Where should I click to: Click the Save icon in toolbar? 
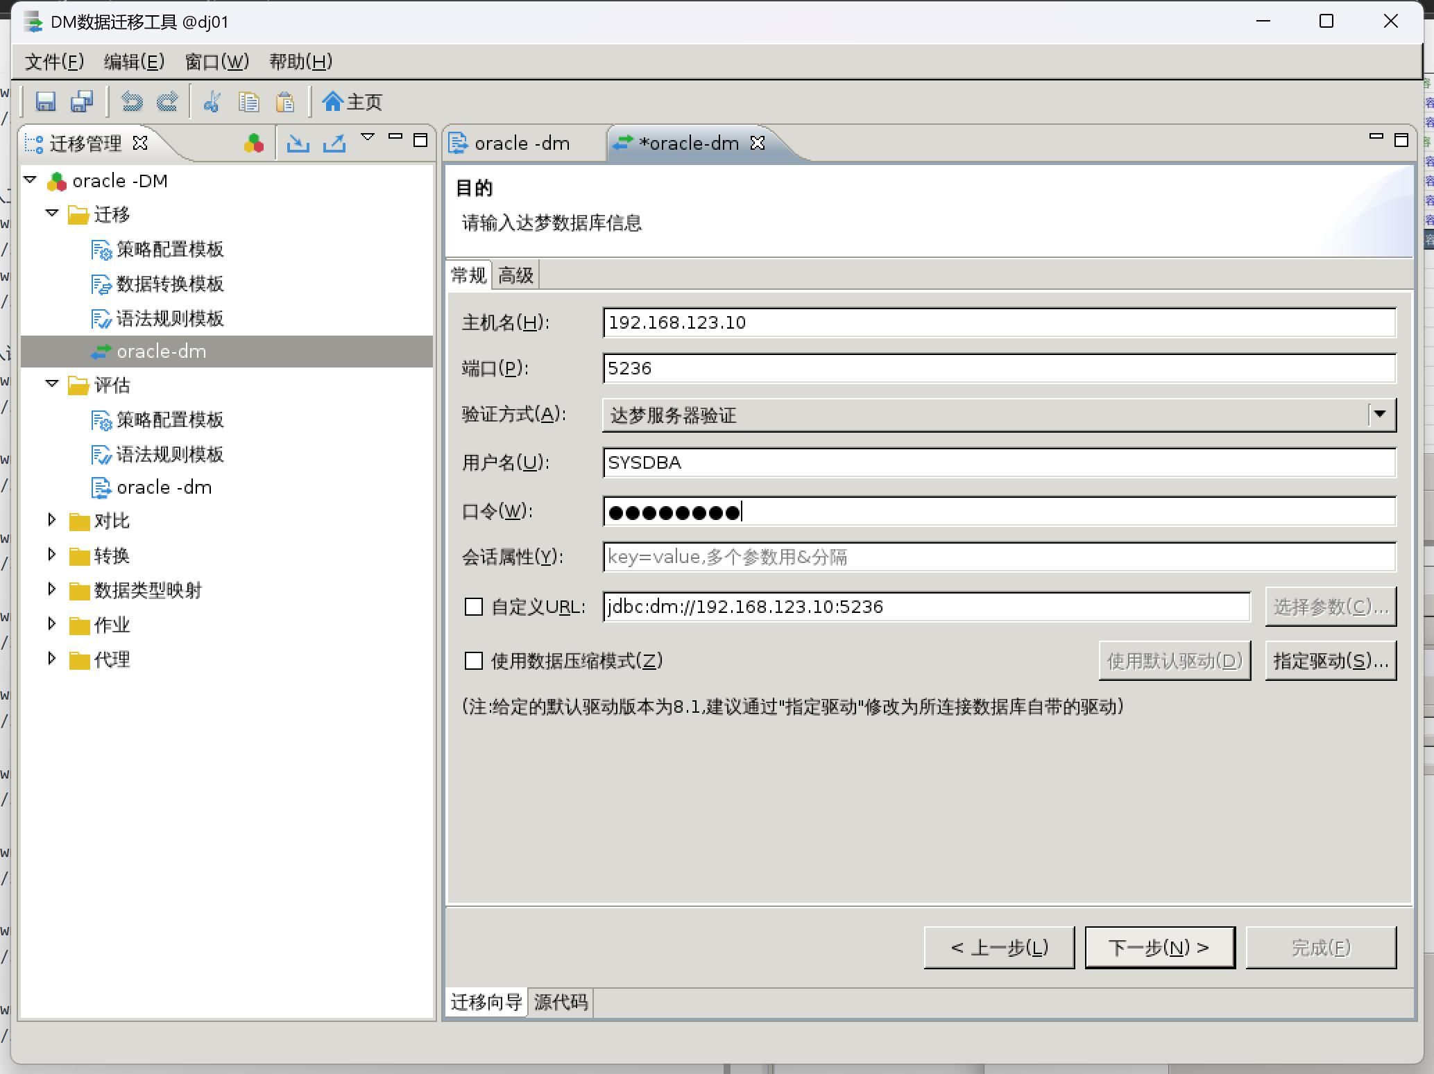pyautogui.click(x=45, y=102)
